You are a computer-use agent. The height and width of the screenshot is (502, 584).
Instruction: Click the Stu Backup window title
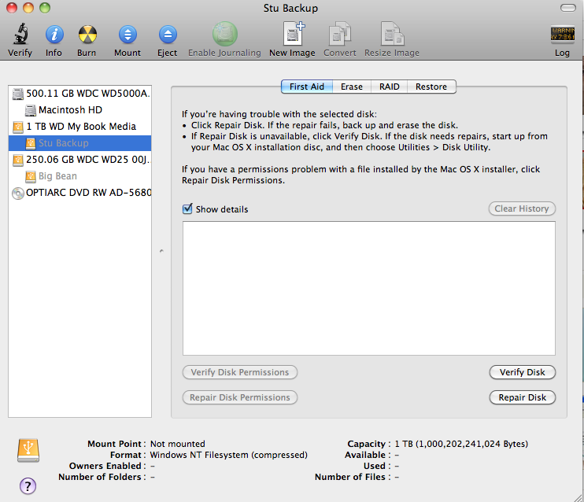tap(290, 8)
